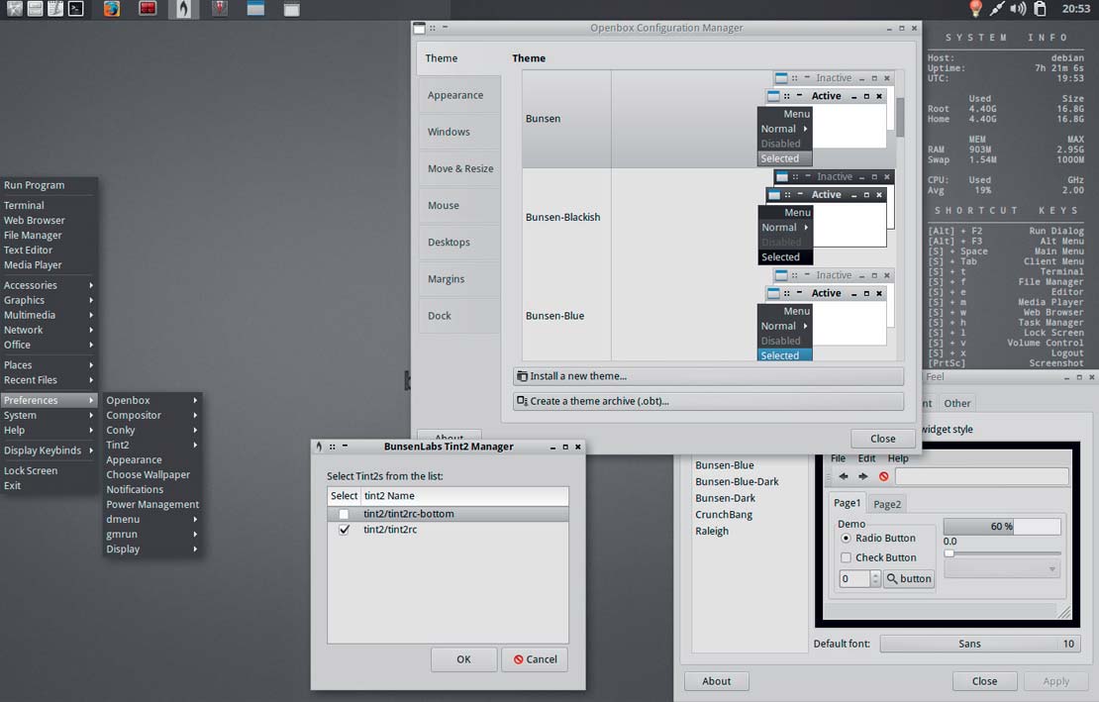Switch to the Windows tab
1099x702 pixels.
pos(459,132)
